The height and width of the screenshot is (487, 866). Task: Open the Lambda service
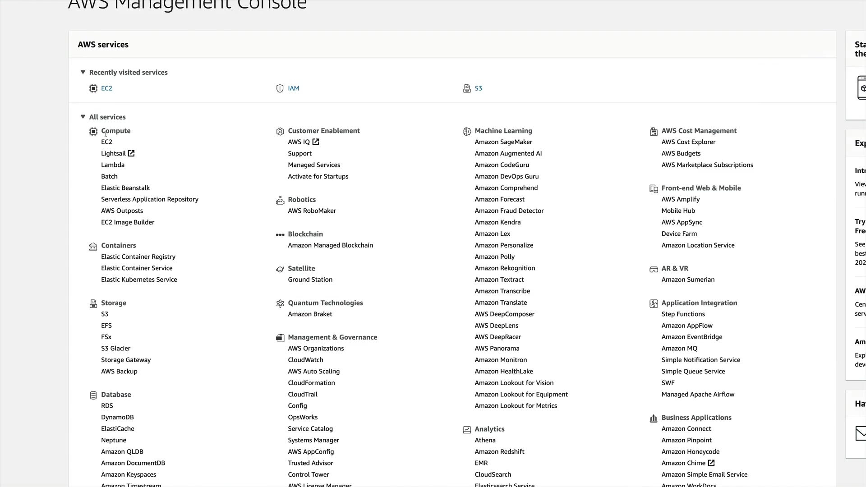point(112,165)
